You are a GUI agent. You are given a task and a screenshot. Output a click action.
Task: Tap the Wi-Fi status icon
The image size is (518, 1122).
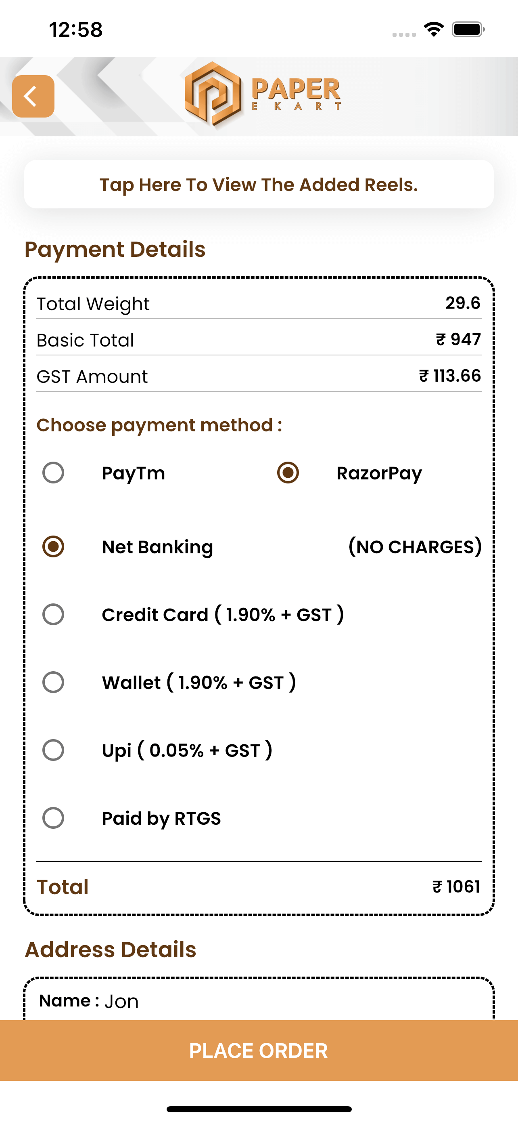pos(434,29)
